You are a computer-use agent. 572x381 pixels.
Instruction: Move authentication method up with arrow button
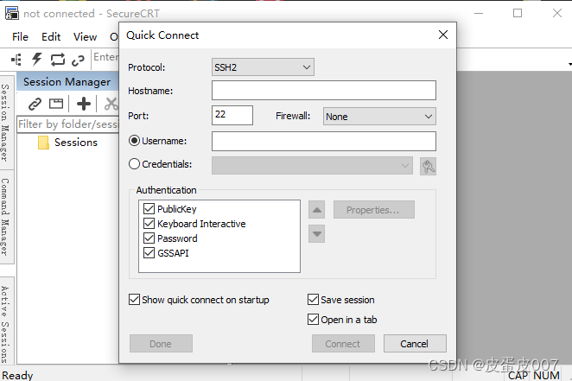coord(316,210)
